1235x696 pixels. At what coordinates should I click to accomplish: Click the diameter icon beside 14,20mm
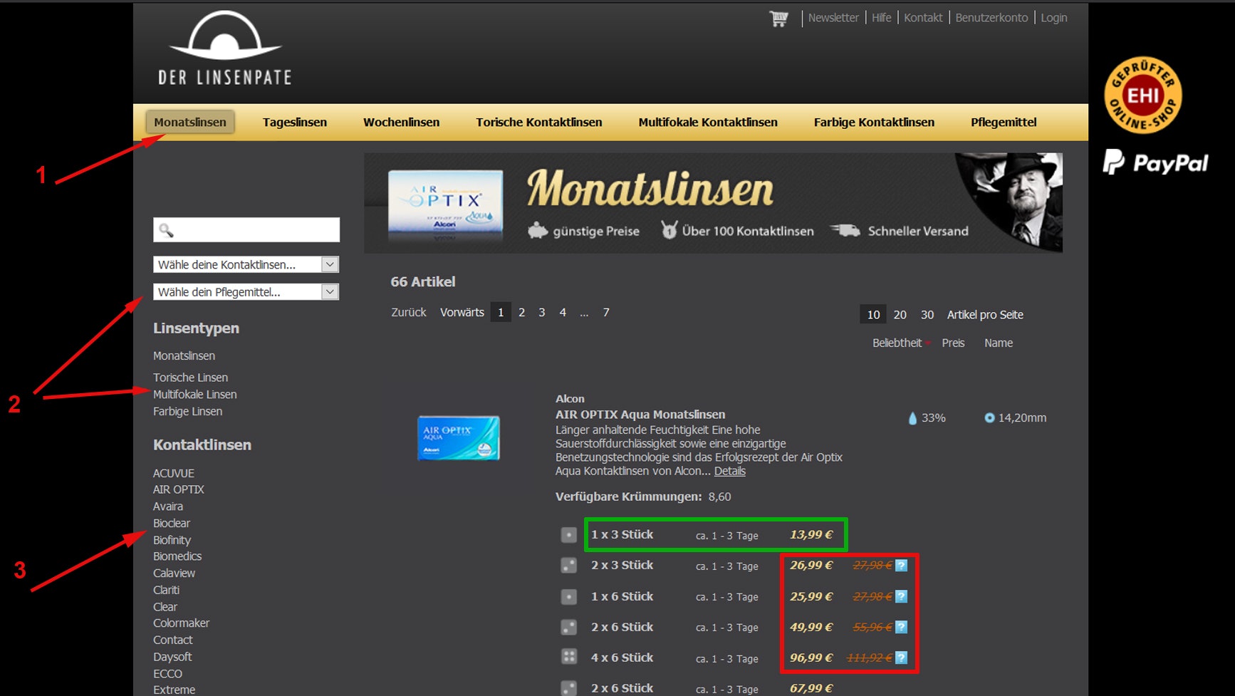[989, 418]
